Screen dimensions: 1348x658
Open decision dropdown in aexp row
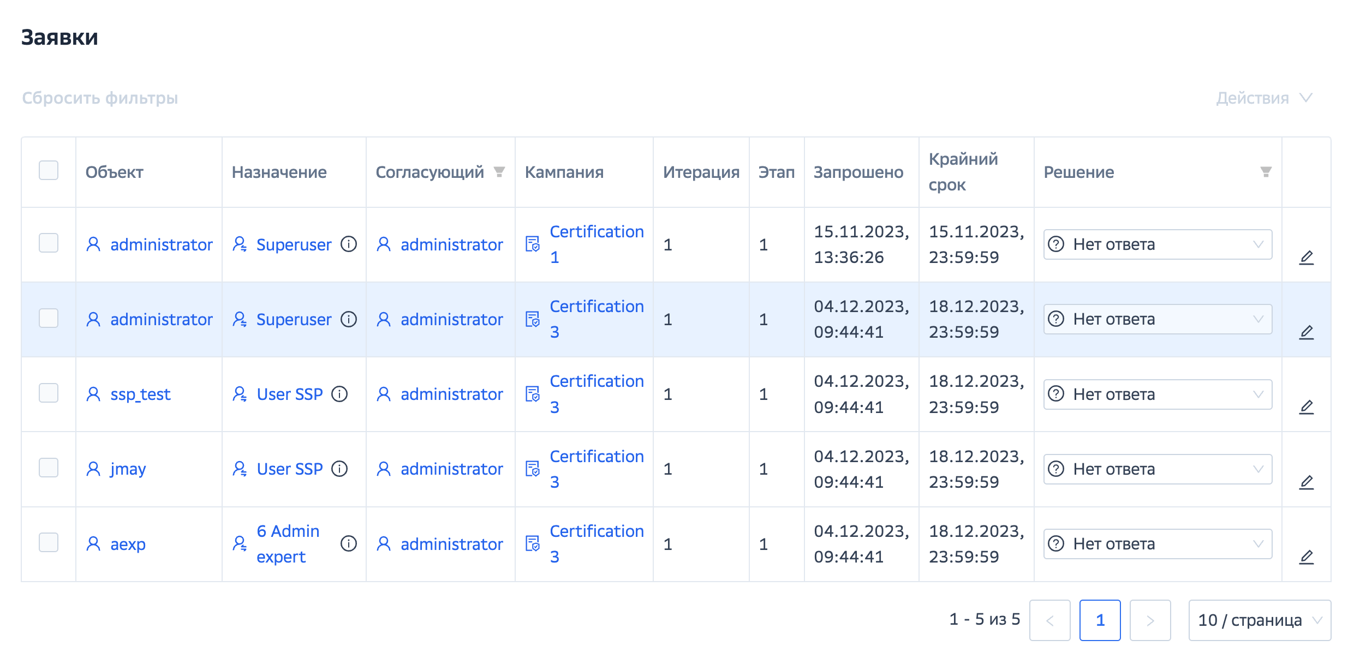(1158, 544)
